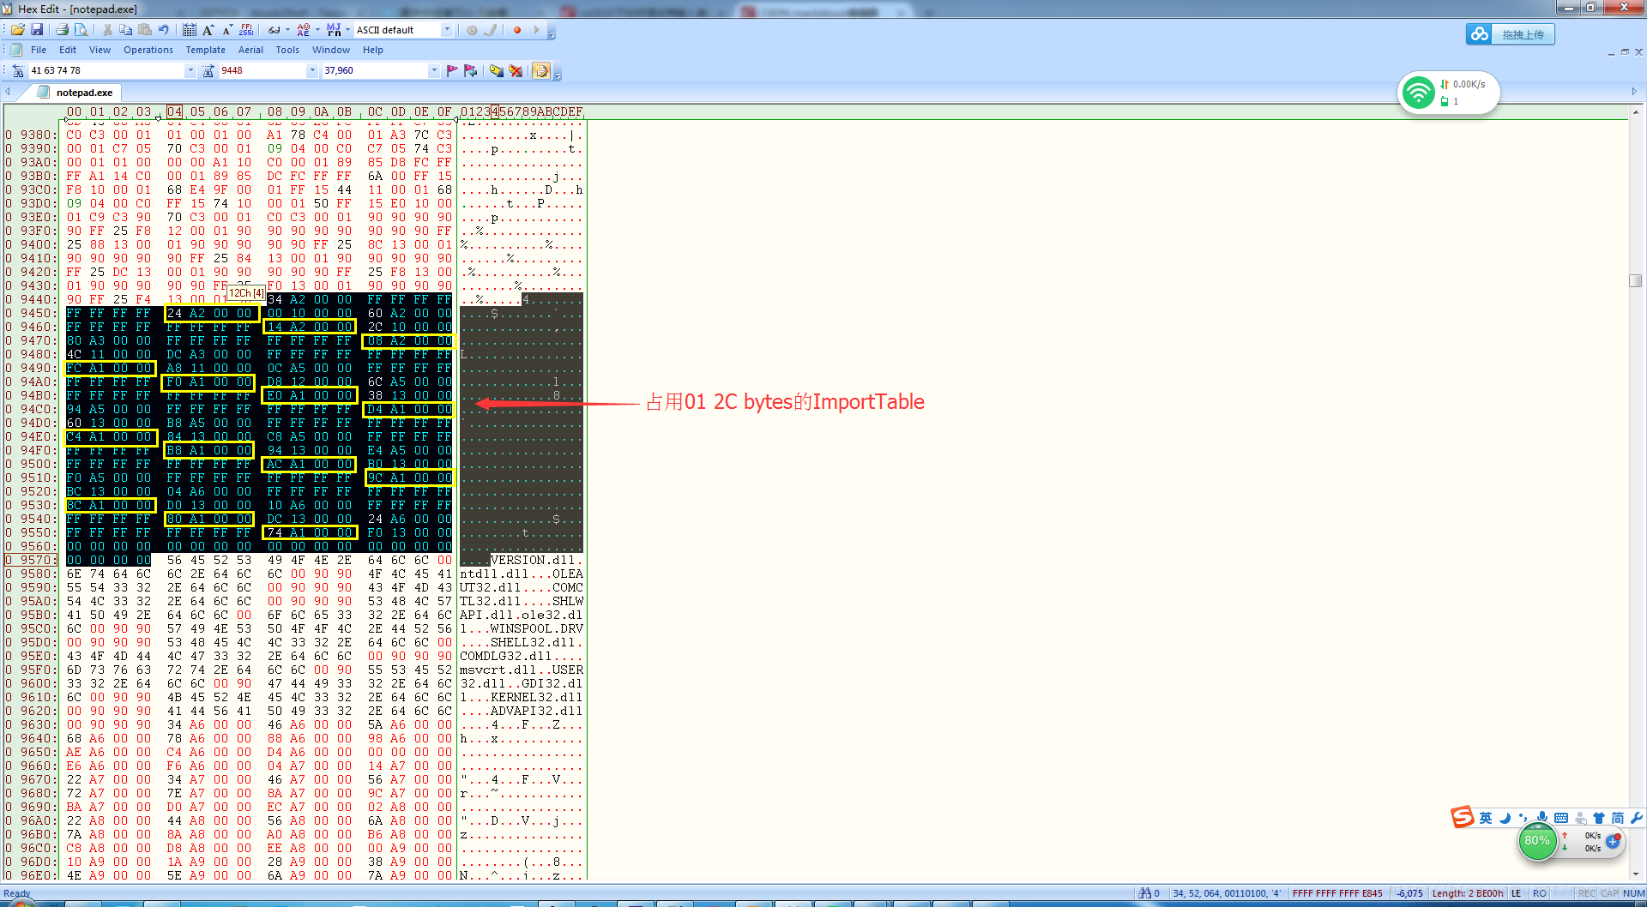Open the Edit menu
This screenshot has height=907, width=1647.
coord(68,50)
